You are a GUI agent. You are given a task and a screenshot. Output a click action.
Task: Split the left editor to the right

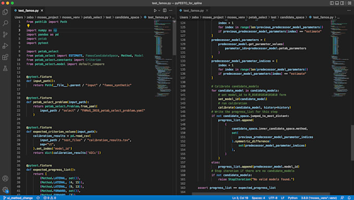(165, 10)
